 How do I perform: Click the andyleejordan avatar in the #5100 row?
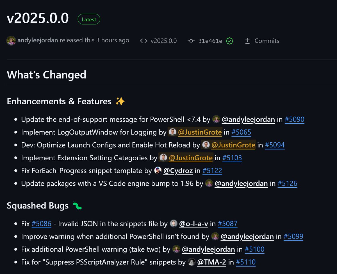coord(176,250)
